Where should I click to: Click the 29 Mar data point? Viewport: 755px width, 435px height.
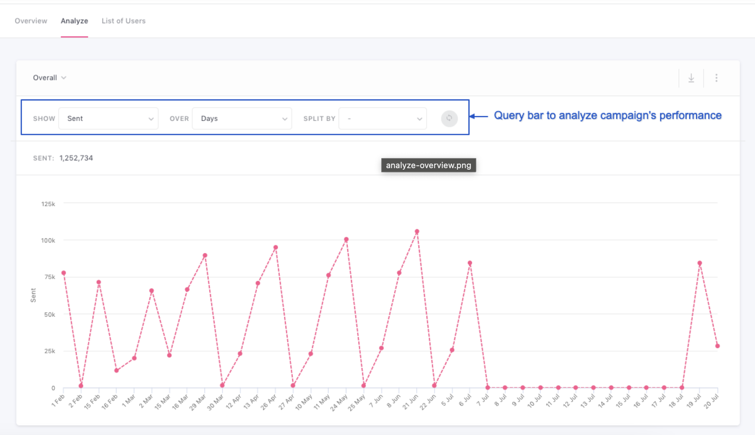point(205,256)
